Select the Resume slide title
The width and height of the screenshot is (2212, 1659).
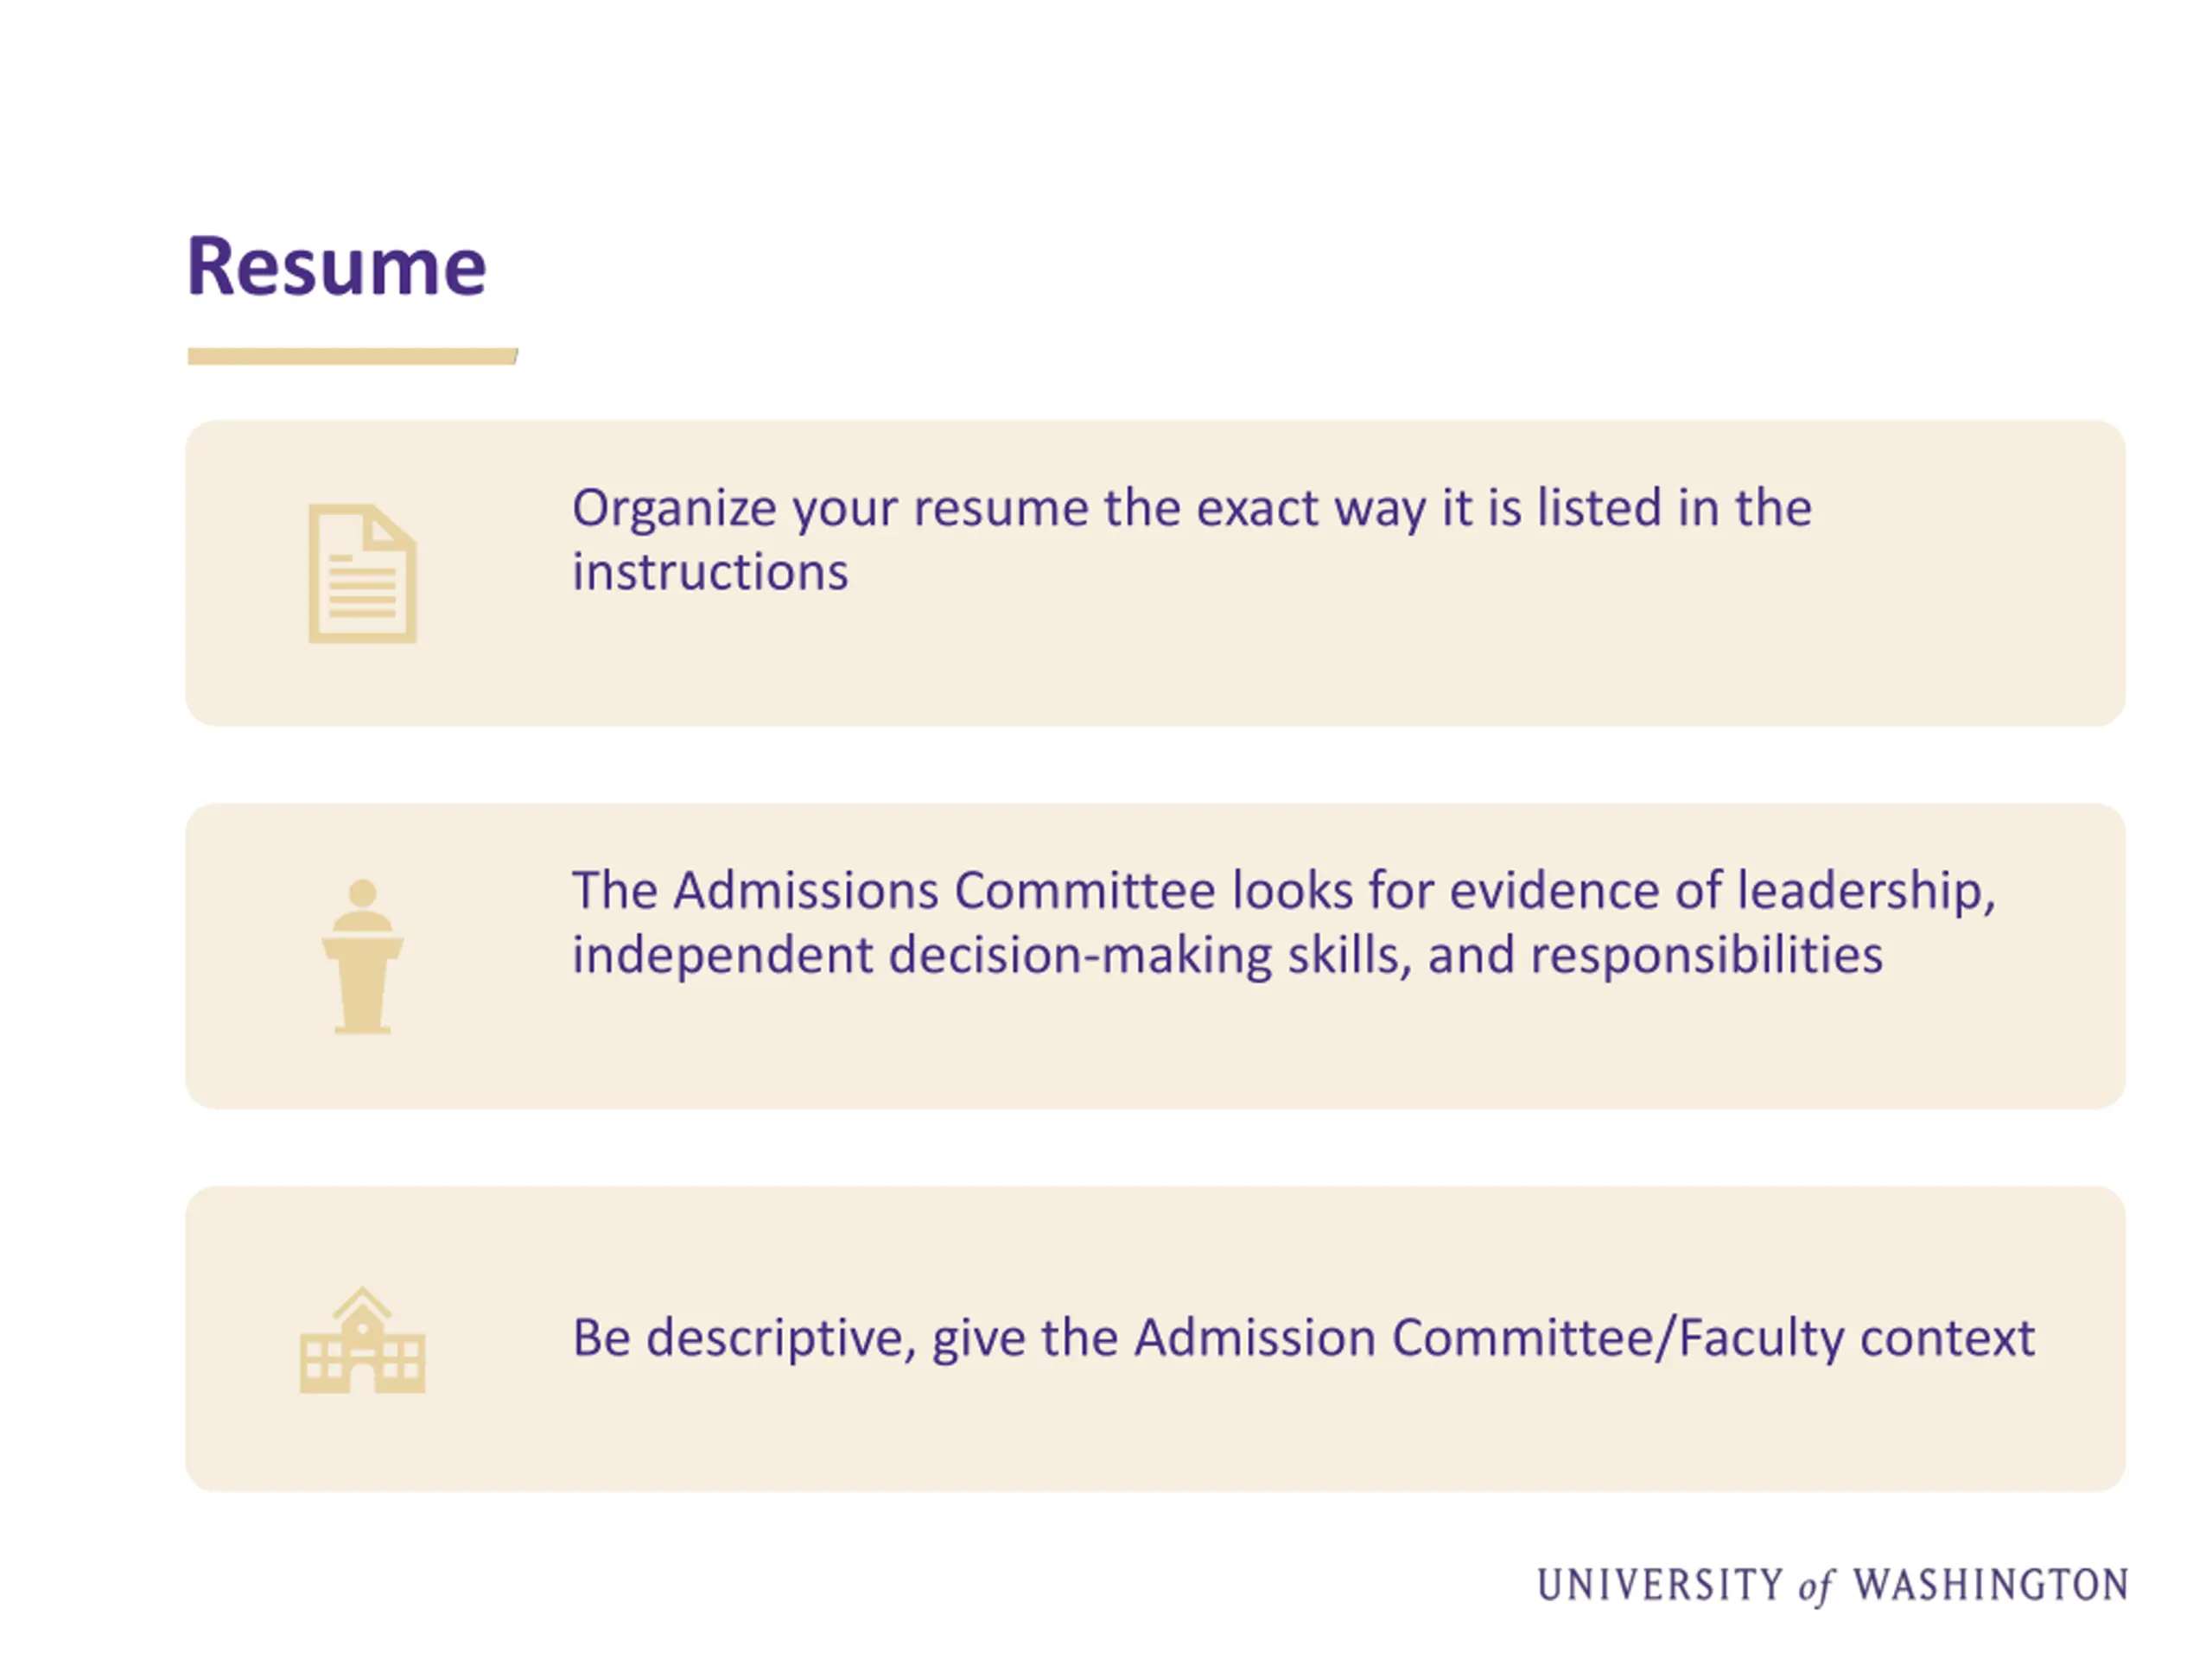tap(336, 266)
